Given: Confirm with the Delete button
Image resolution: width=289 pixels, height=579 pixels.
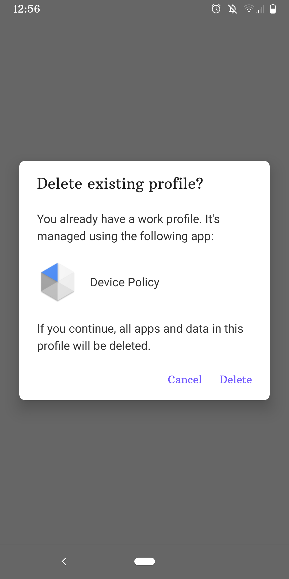Looking at the screenshot, I should click(236, 380).
